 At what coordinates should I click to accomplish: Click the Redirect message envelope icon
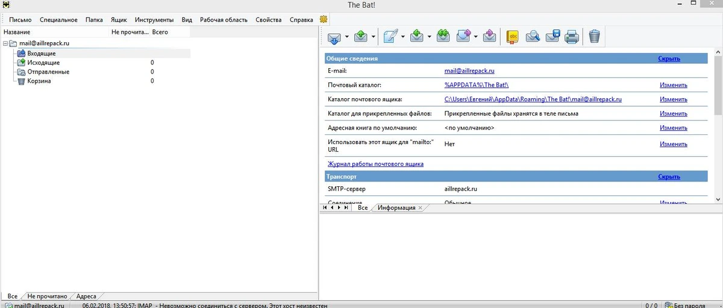(x=489, y=37)
